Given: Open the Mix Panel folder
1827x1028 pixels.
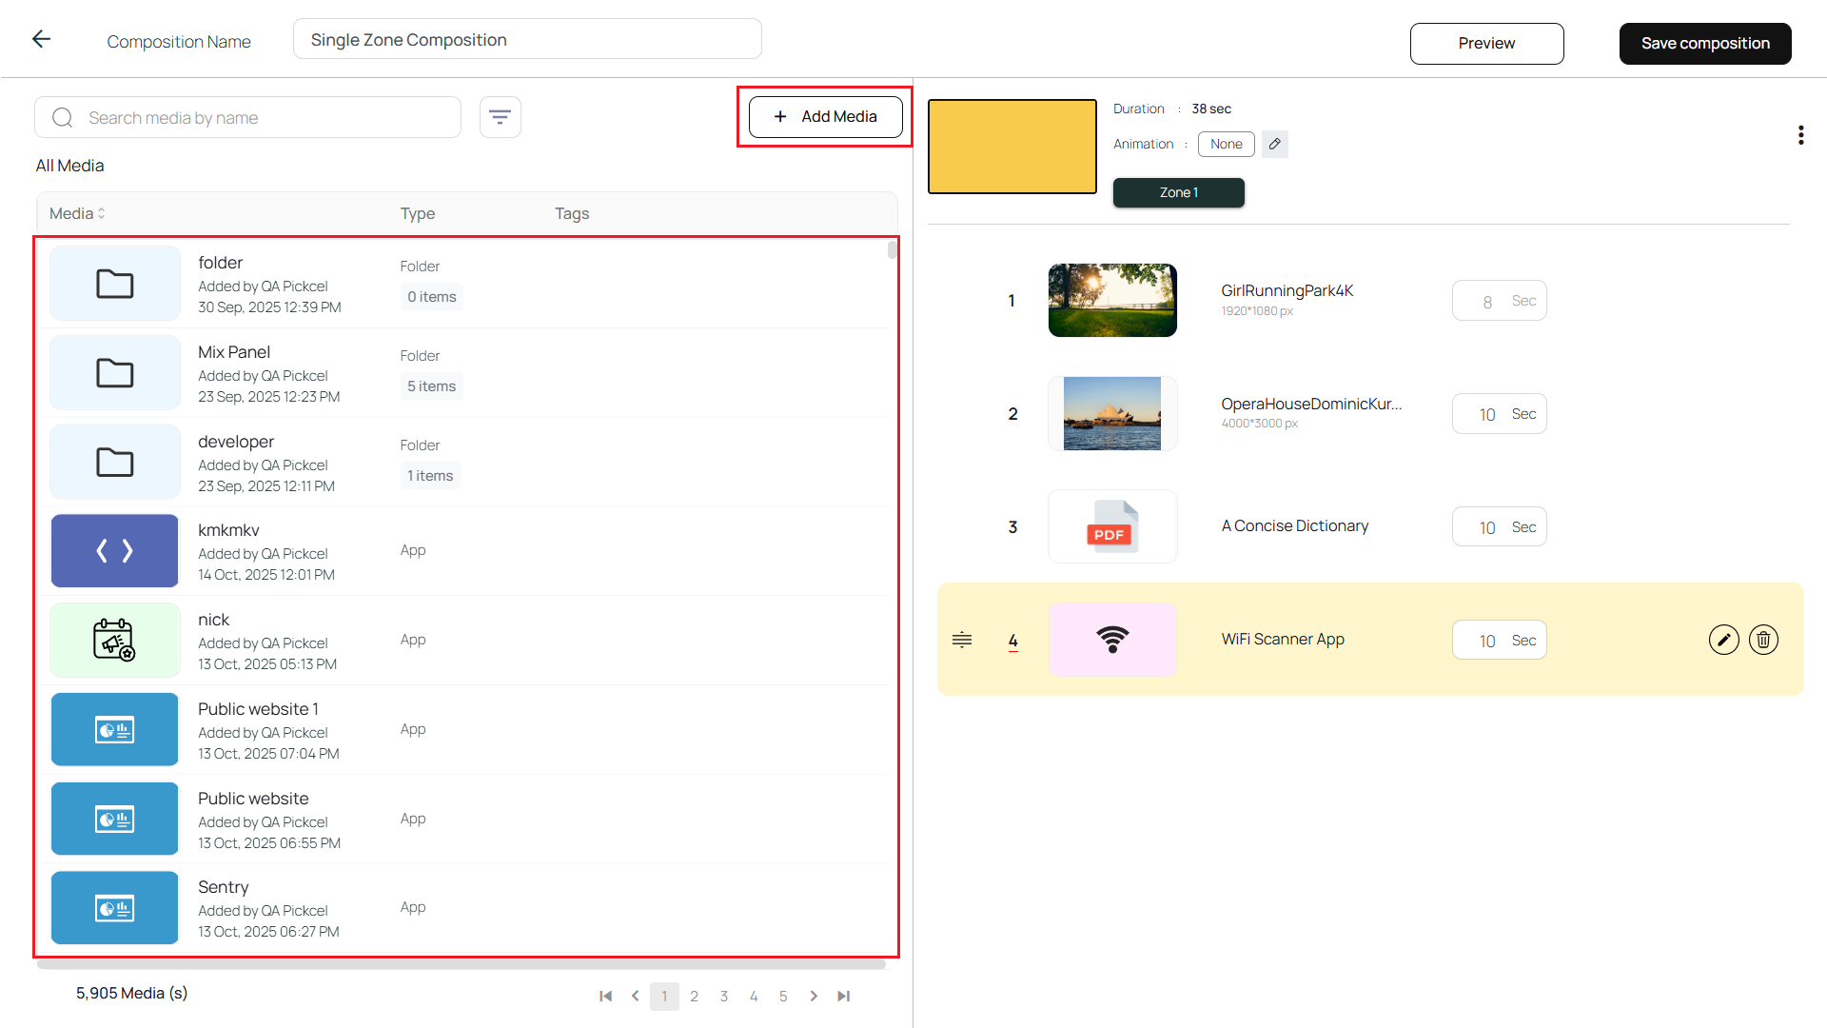Looking at the screenshot, I should click(x=234, y=352).
